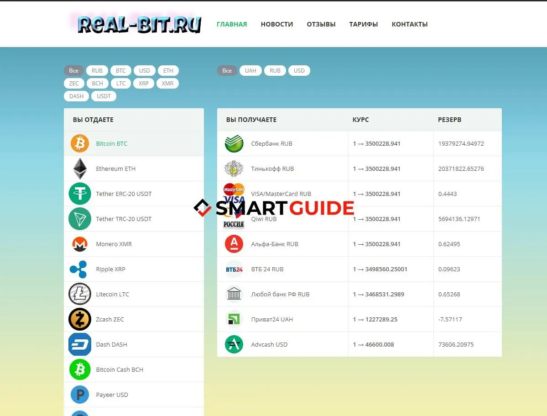
Task: Select the Тинькофф RUB exchange row
Action: pyautogui.click(x=272, y=169)
